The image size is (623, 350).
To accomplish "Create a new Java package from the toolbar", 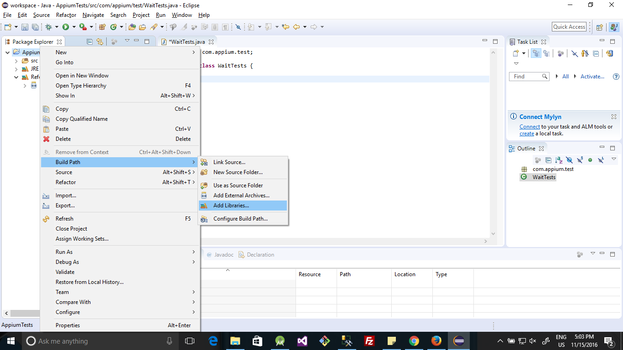I will tap(103, 27).
